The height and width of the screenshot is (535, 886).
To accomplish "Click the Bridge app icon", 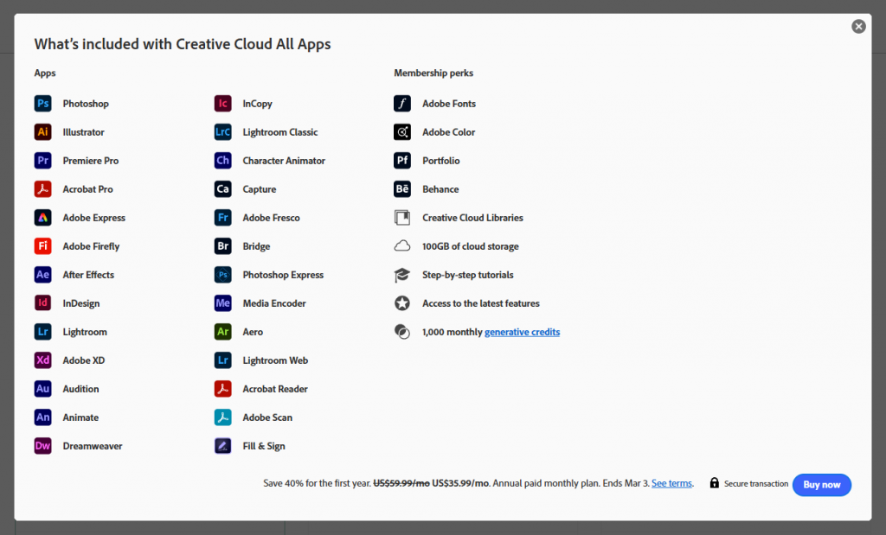I will point(223,245).
